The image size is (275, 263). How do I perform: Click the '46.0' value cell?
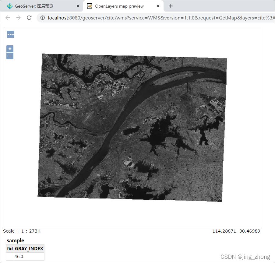click(29, 257)
